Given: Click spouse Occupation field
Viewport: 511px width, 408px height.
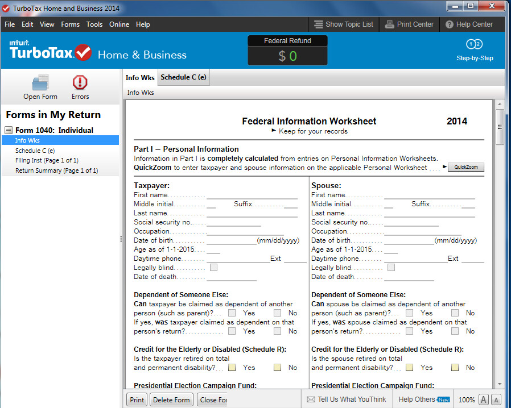Looking at the screenshot, I should (x=423, y=231).
